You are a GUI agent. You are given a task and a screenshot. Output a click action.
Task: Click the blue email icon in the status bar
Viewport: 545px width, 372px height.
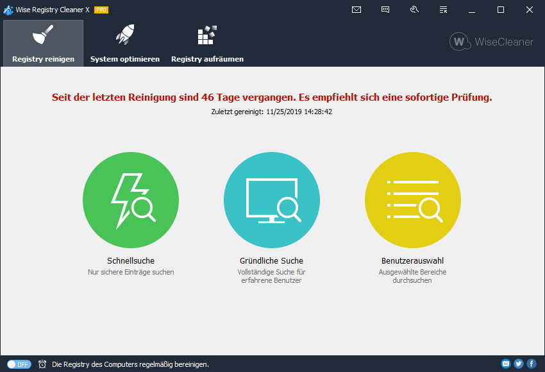(506, 364)
